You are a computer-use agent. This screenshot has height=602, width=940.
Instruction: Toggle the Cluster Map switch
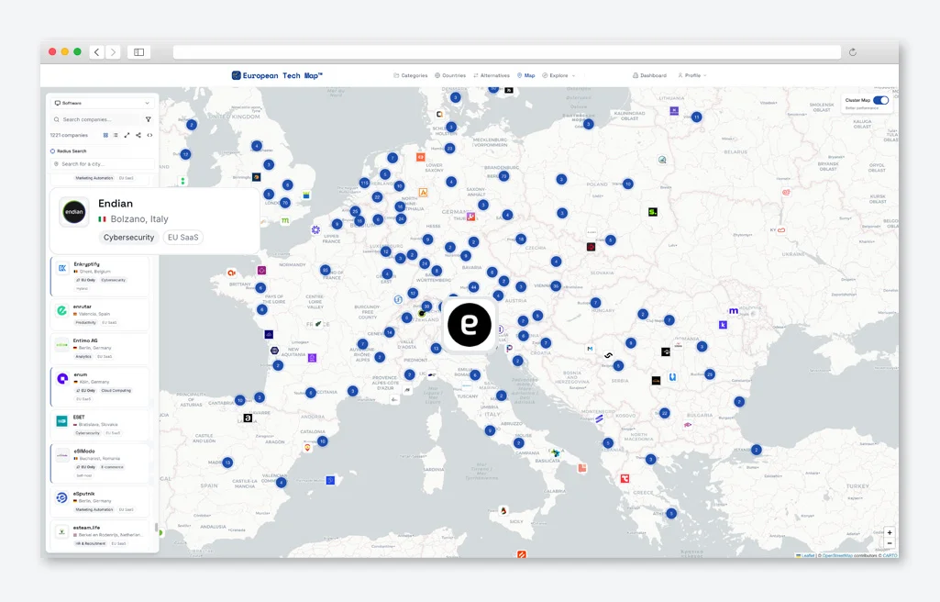coord(880,100)
